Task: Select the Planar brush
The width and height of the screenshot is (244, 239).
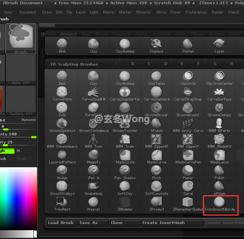Action: (x=188, y=173)
